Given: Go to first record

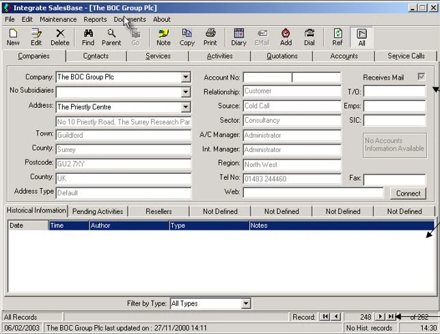Looking at the screenshot, I should pos(325,317).
